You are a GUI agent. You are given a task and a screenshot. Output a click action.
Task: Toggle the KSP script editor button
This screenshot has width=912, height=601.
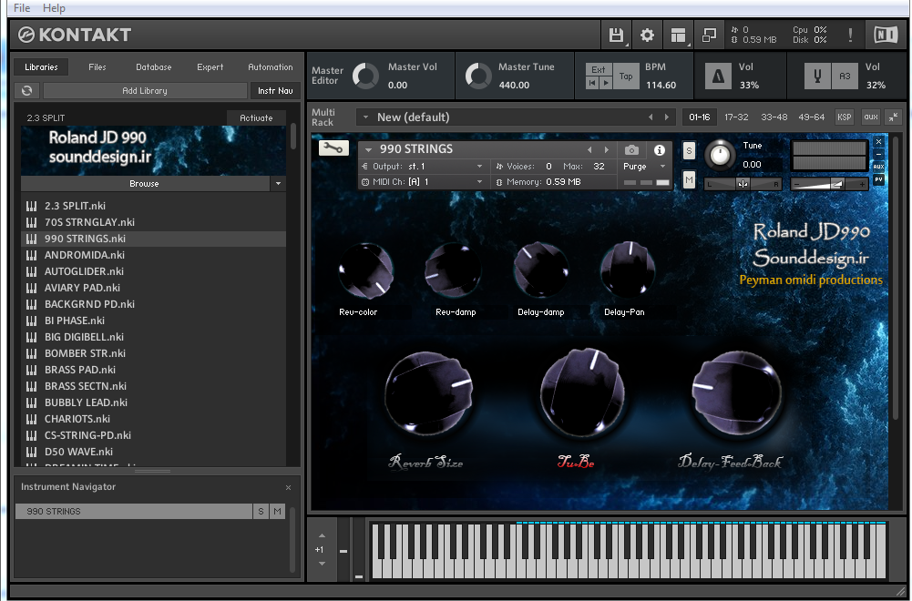point(844,117)
